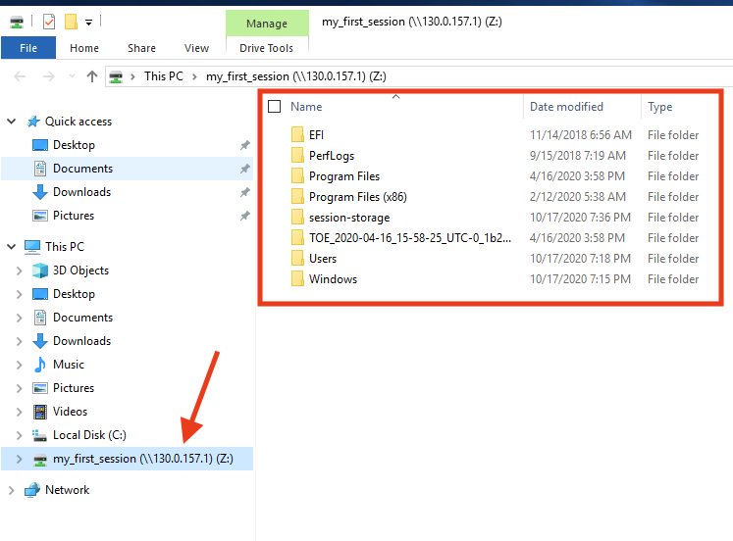Click the Music note icon under This PC

[40, 365]
